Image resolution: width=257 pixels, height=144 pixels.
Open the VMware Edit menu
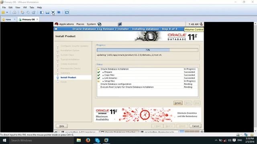click(x=10, y=8)
